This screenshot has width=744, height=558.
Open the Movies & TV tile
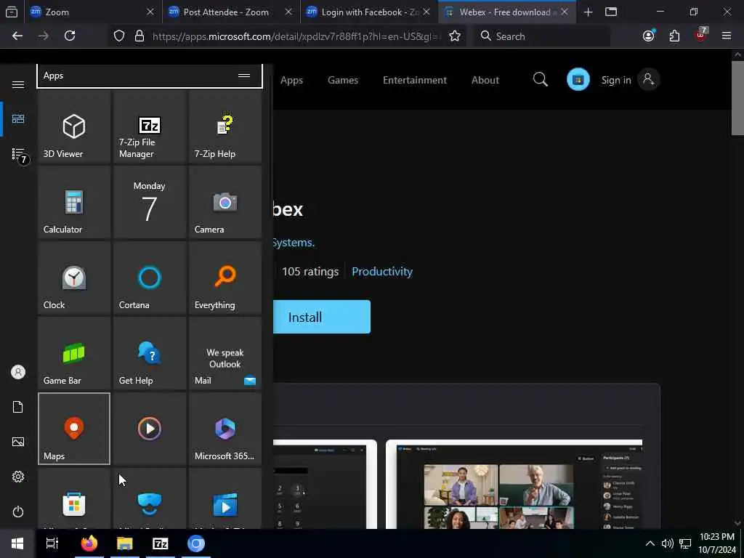pos(225,498)
